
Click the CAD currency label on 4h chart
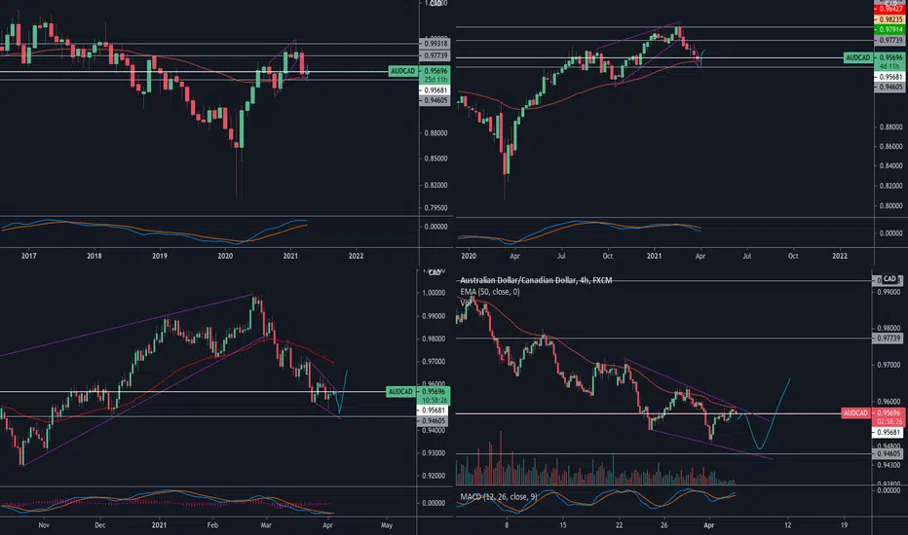click(889, 279)
